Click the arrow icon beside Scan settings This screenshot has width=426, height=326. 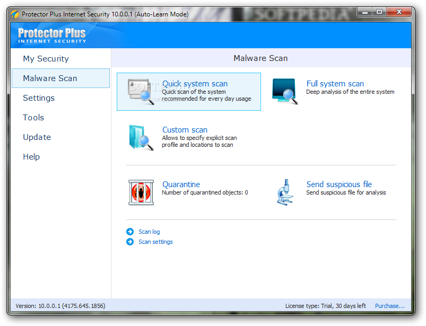tap(130, 242)
